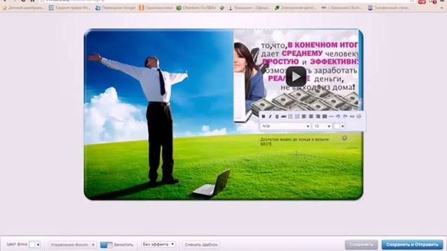
Task: Click the laptop on the grass in the card
Action: (x=212, y=183)
